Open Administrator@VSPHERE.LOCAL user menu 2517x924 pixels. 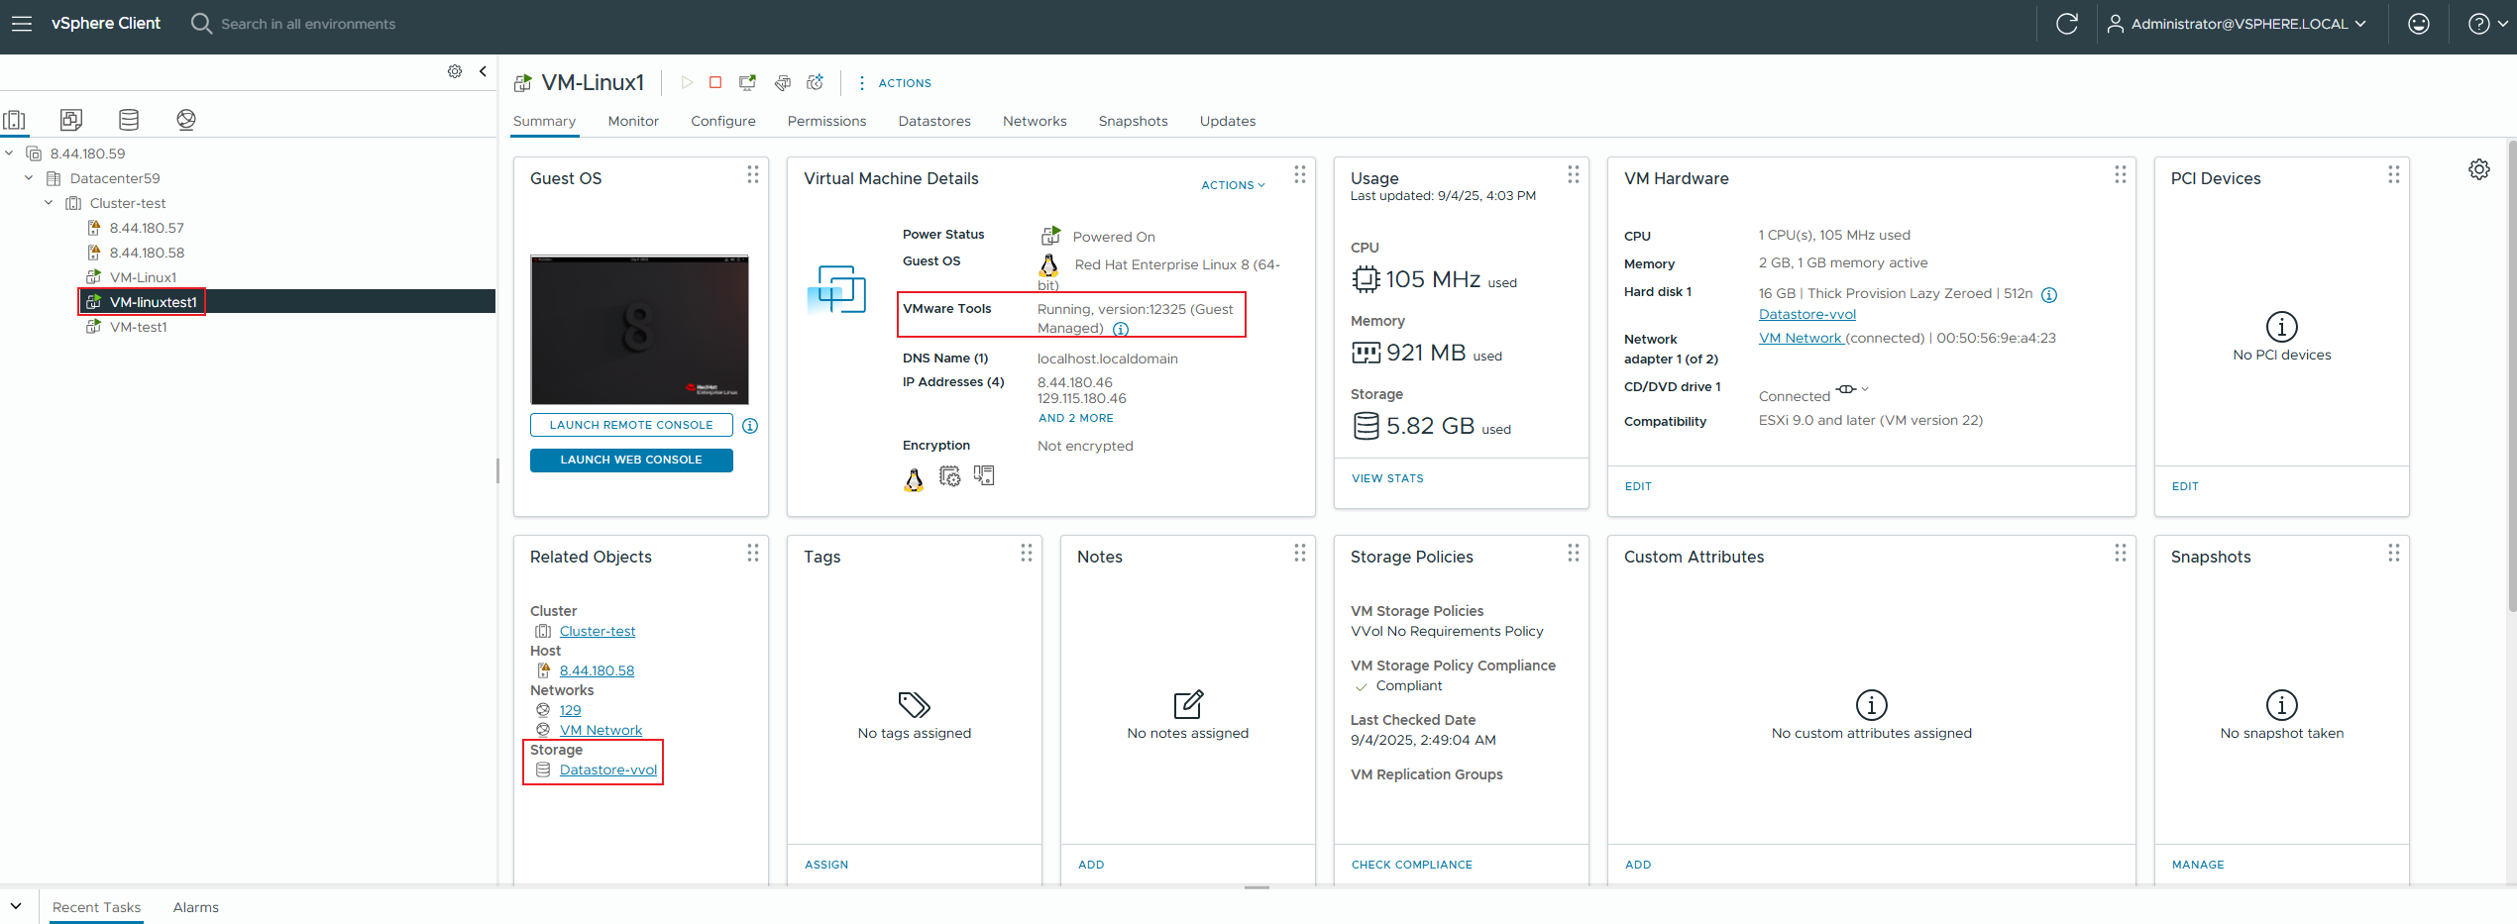point(2237,23)
